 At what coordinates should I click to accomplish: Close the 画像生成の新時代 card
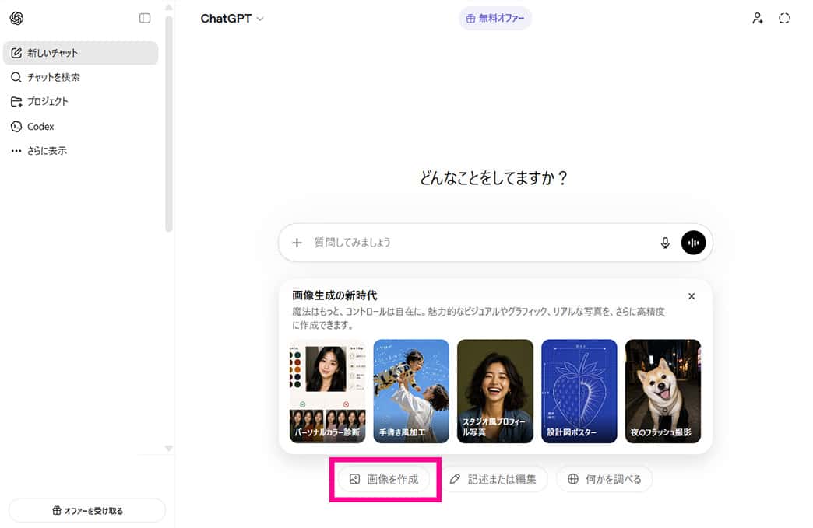[692, 296]
